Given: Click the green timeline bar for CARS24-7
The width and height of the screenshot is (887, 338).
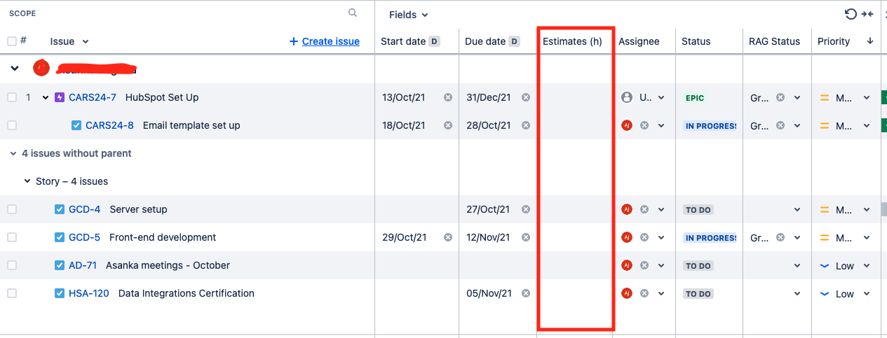Looking at the screenshot, I should [883, 97].
